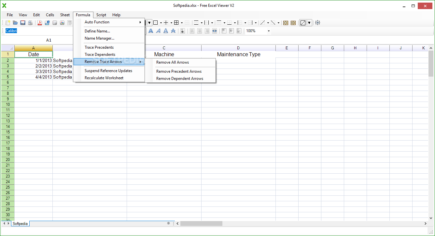This screenshot has height=236, width=435.
Task: Apply bold formatting with the A icon
Action: click(150, 31)
